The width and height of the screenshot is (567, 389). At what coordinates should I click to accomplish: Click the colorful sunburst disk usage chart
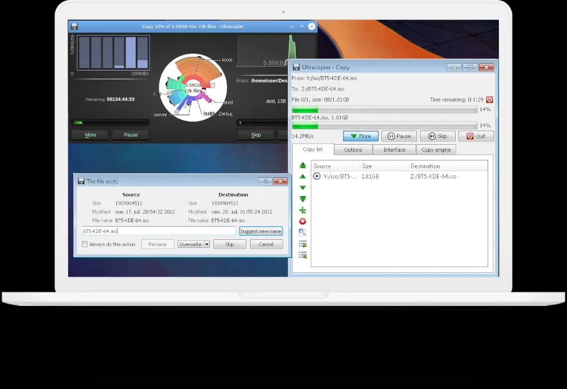[193, 87]
